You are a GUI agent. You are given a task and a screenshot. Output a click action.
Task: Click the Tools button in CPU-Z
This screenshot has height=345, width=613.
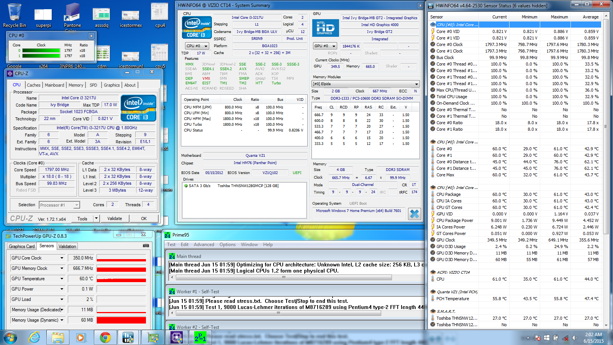coord(82,219)
